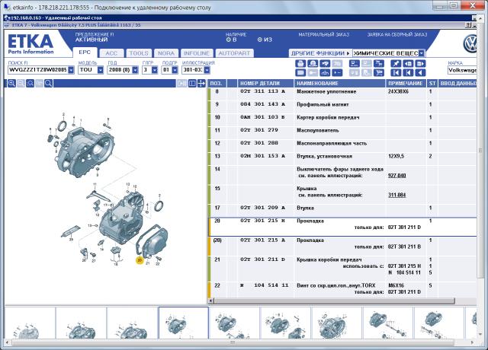
Task: Click the МАРКА field showing Volkswagen
Action: [462, 70]
